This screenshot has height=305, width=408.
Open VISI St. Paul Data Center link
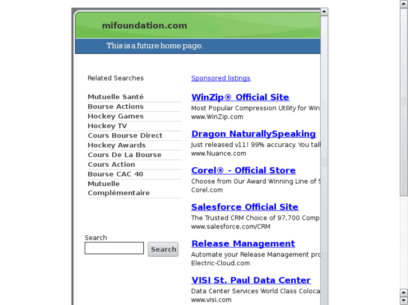[251, 280]
